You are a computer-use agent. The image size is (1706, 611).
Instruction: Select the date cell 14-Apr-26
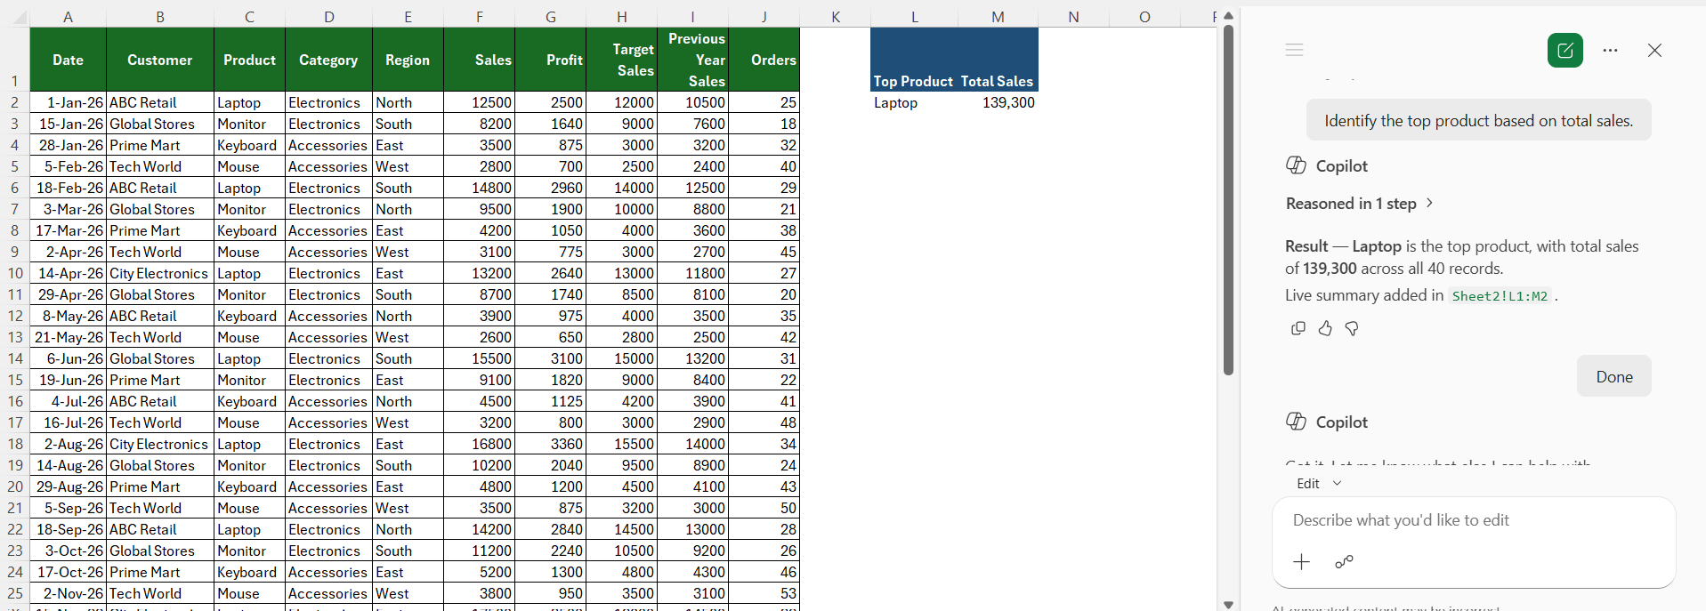[68, 273]
